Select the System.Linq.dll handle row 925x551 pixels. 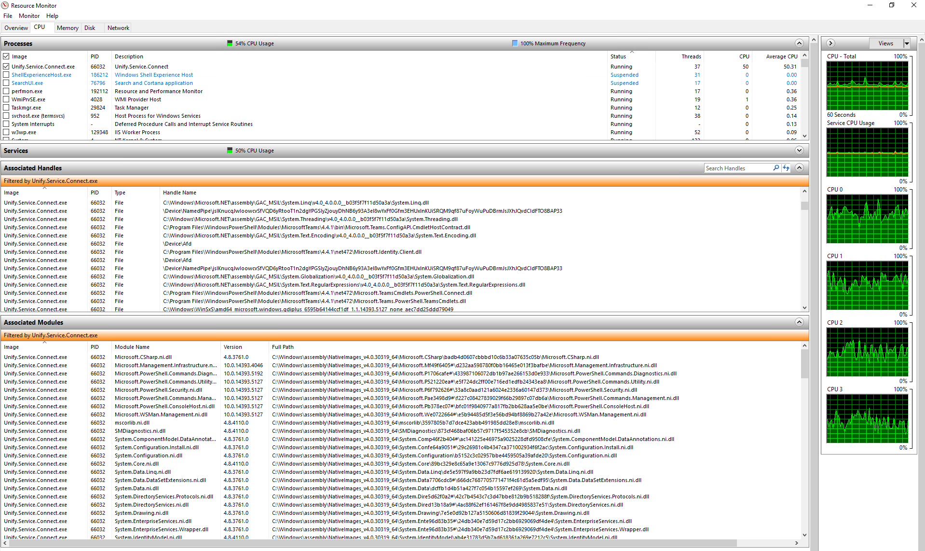pyautogui.click(x=401, y=203)
